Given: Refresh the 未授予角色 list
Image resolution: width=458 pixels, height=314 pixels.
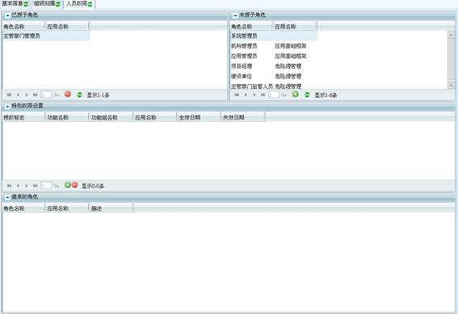Looking at the screenshot, I should [307, 94].
